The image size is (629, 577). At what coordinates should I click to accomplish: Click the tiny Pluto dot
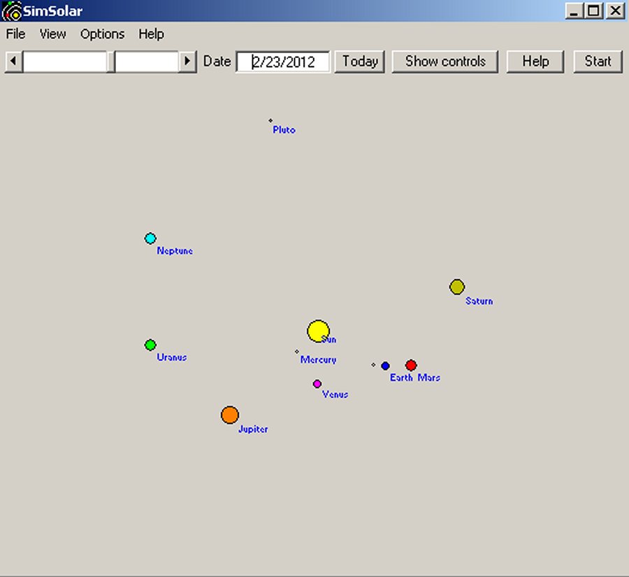pos(270,120)
